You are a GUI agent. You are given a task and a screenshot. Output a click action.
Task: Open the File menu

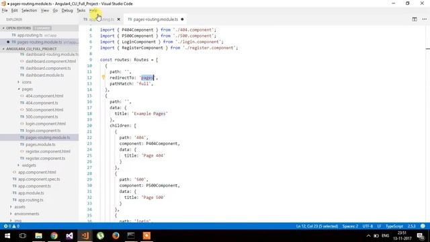pos(5,11)
